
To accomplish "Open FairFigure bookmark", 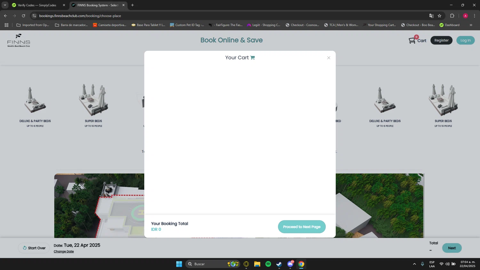I will pyautogui.click(x=226, y=25).
